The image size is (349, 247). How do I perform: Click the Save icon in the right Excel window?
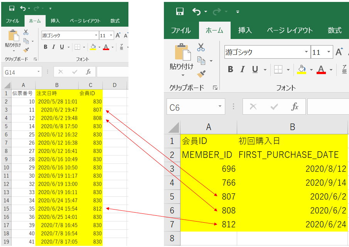[x=180, y=12]
